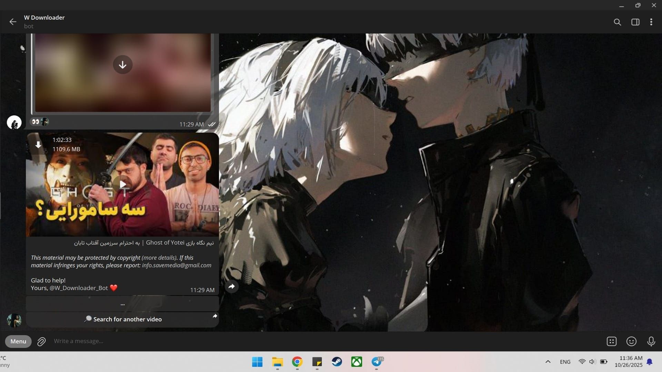Toggle the right sidebar panel
This screenshot has width=662, height=372.
click(x=635, y=22)
